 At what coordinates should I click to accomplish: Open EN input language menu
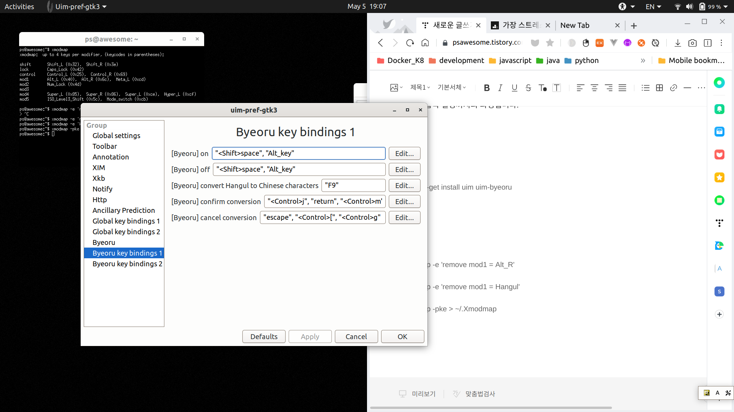click(653, 6)
